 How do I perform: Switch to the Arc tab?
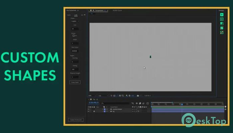[82, 15]
